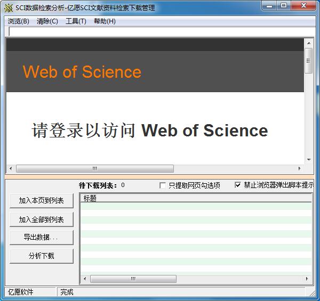
Task: Click browser pane horizontal scroll left arrow
Action: pyautogui.click(x=11, y=168)
